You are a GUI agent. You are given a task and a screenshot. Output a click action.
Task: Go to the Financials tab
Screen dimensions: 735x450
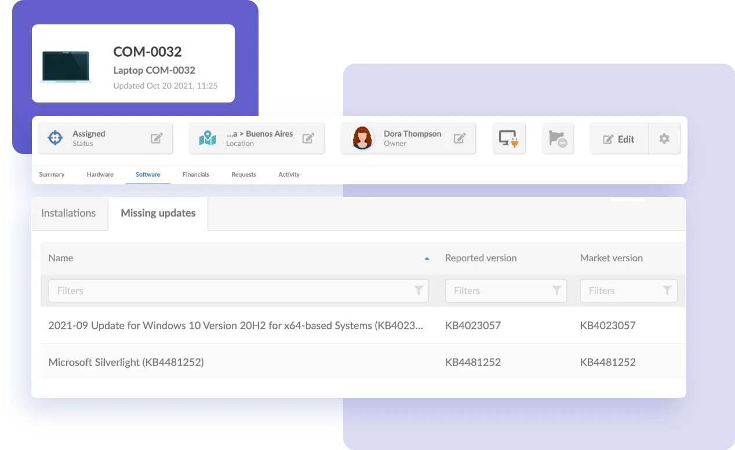tap(195, 174)
